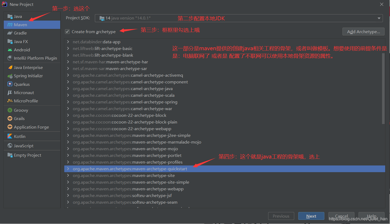Expand lift-archetype-basic node

pos(68,48)
